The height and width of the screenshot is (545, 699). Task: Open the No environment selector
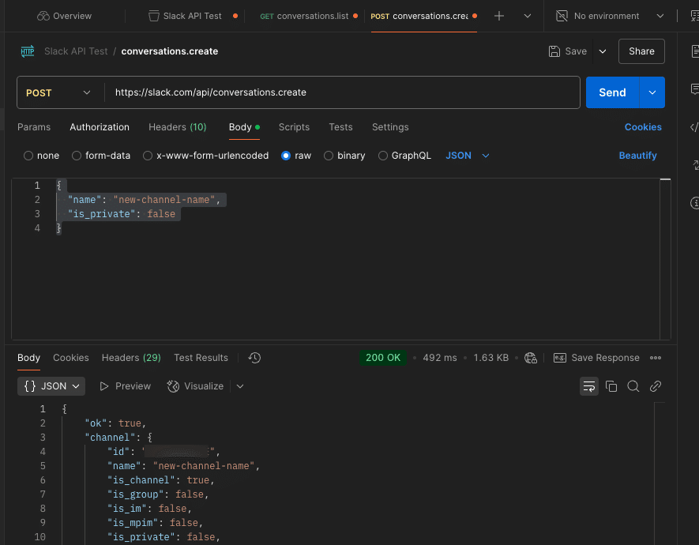coord(610,16)
